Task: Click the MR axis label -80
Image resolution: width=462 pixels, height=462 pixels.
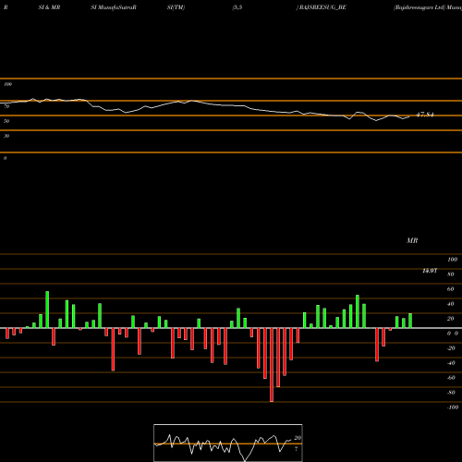Action: (x=451, y=393)
